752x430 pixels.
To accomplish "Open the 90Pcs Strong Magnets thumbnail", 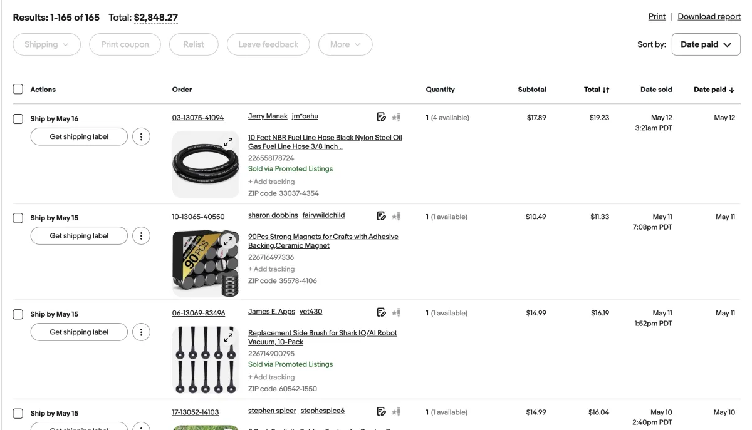I will pos(206,263).
